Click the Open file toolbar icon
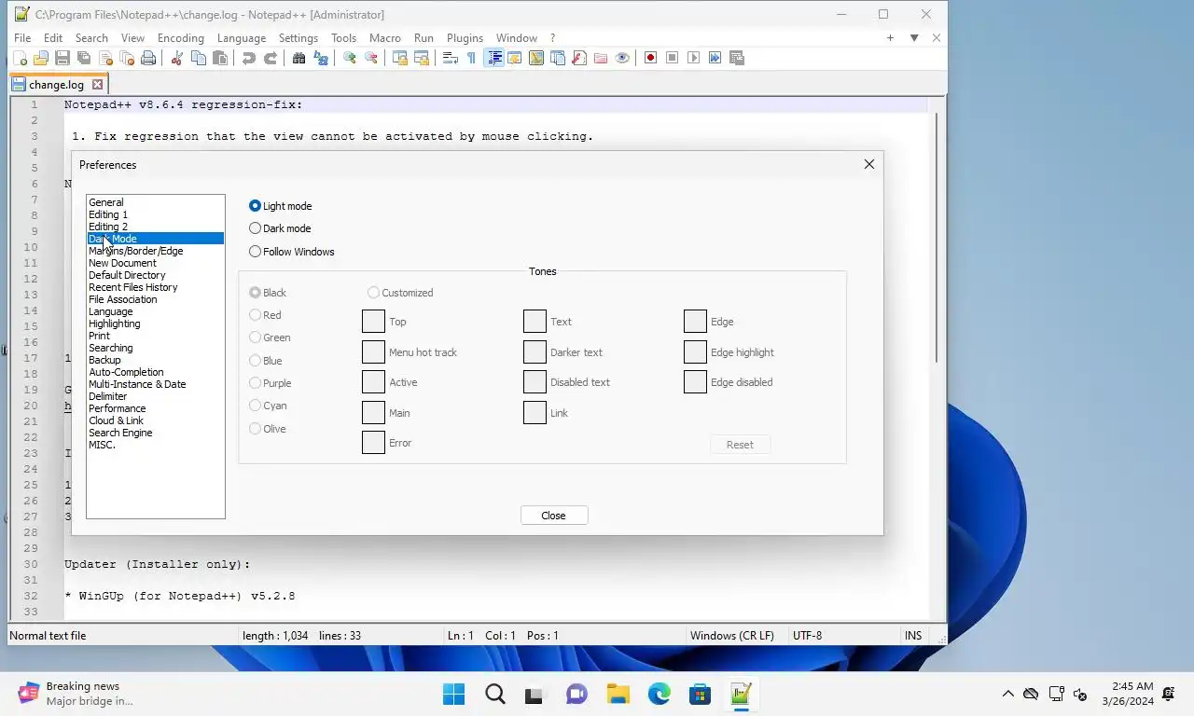Viewport: 1194px width, 716px height. click(x=41, y=58)
